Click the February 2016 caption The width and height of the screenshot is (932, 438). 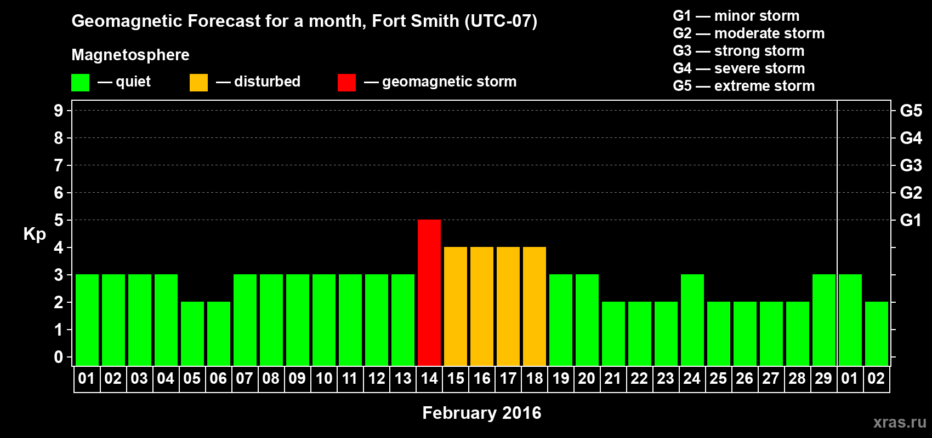click(x=482, y=413)
